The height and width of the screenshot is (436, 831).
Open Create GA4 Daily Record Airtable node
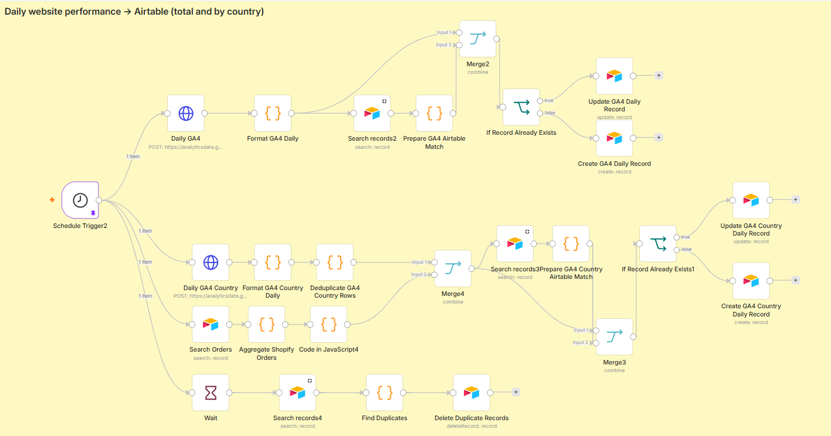pyautogui.click(x=615, y=138)
